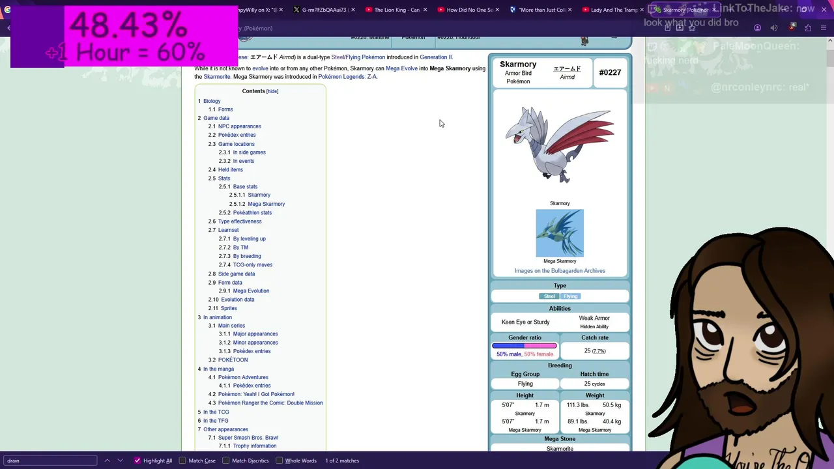Close The Lion King tab
The image size is (834, 469).
coord(425,10)
